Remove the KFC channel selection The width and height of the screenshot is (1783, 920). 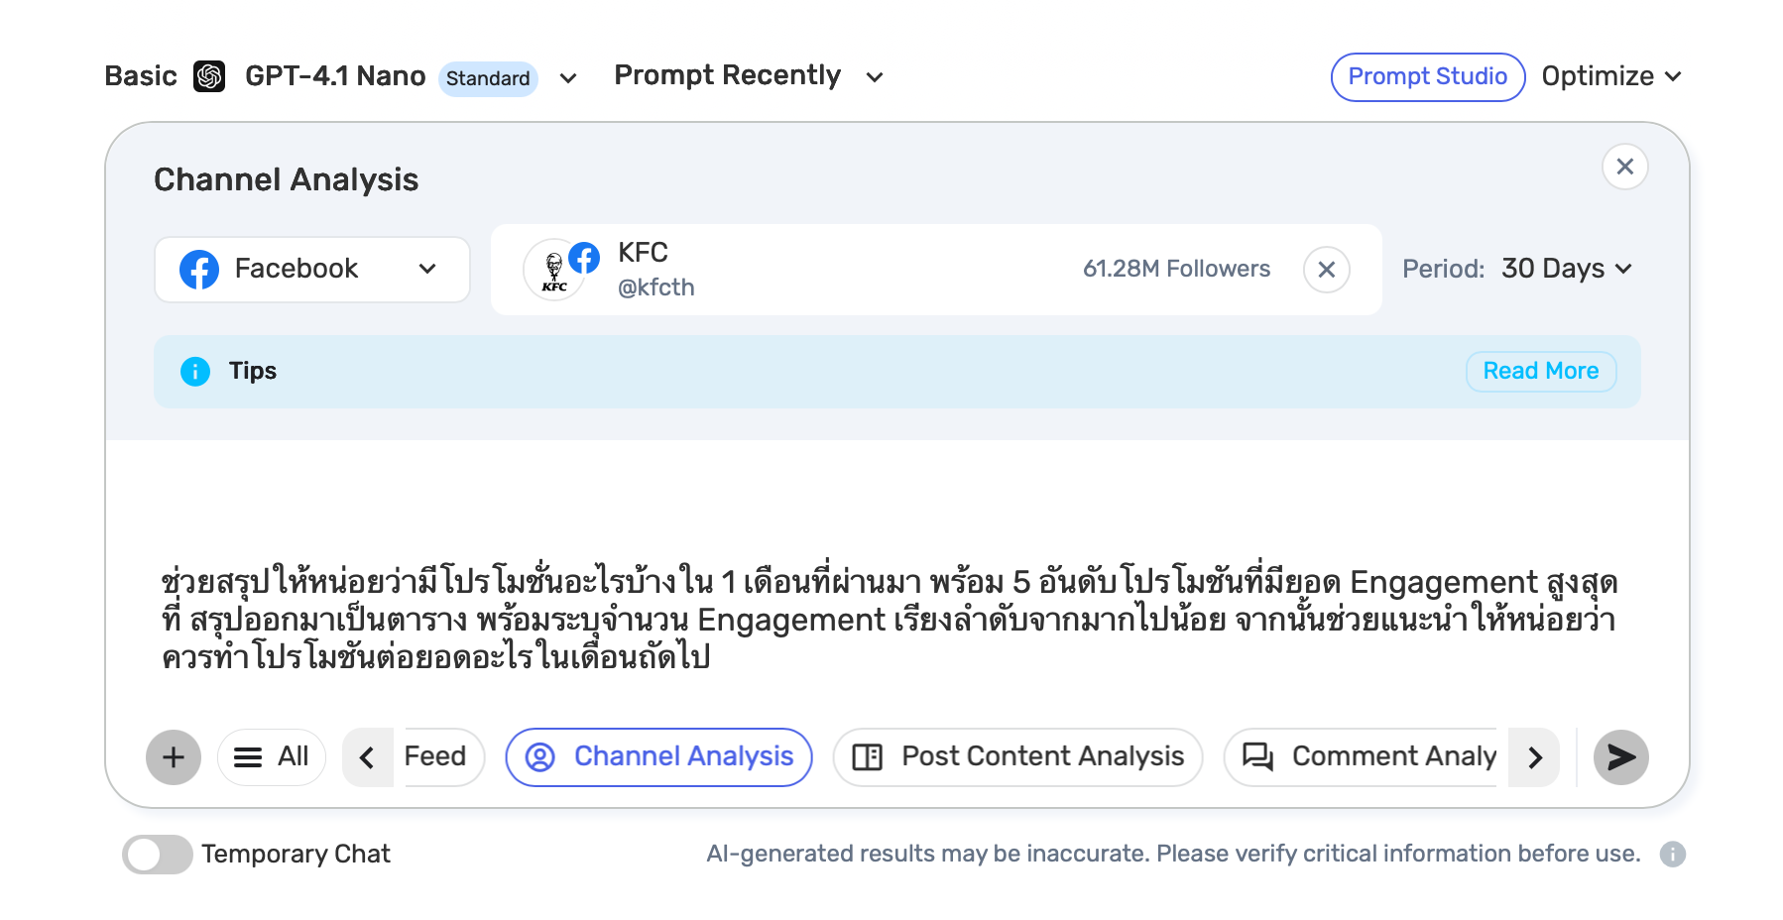tap(1326, 270)
